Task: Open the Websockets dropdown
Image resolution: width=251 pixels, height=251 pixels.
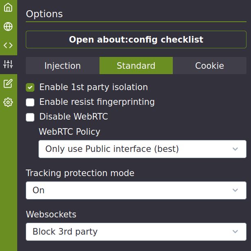Action: click(136, 232)
